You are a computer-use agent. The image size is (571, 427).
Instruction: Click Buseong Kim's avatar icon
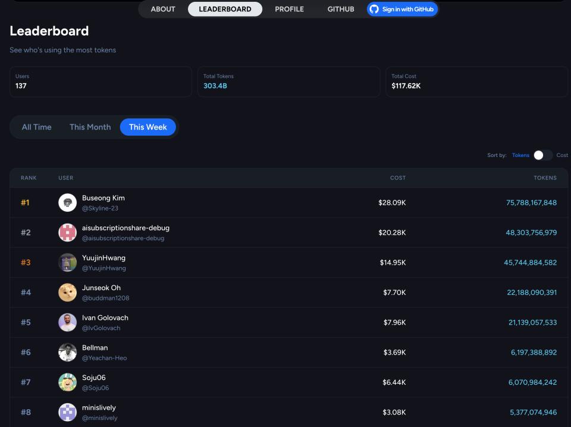click(x=67, y=203)
